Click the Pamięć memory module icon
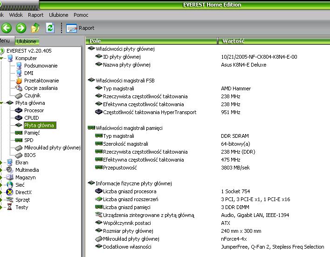Screen dimensions: 330x257 19,133
